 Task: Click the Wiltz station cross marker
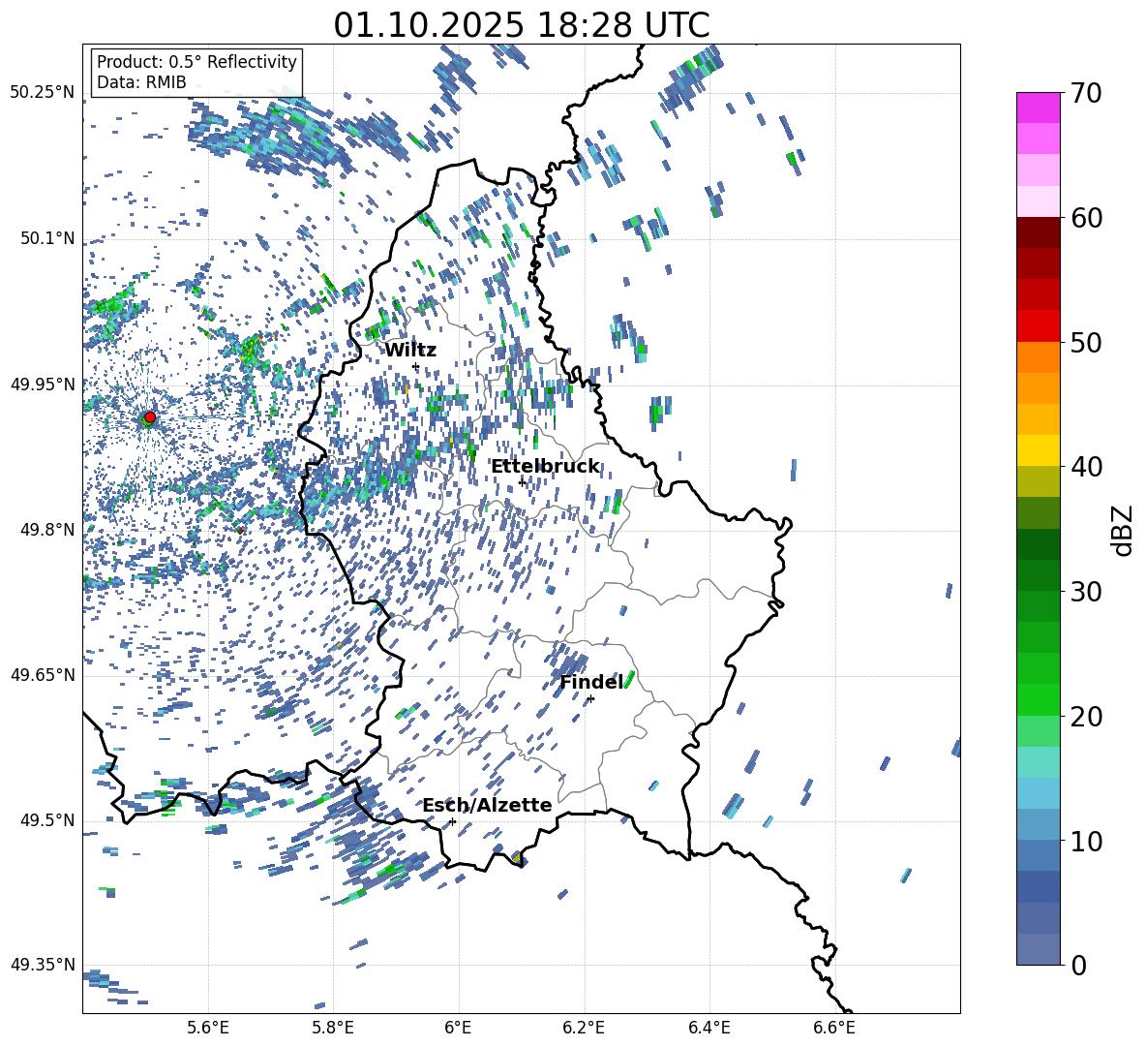[415, 366]
